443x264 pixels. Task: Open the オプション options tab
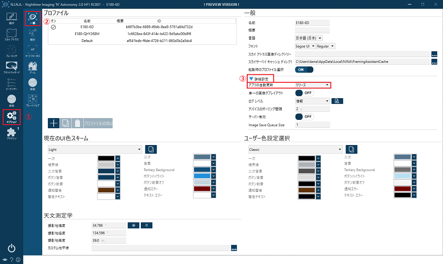pos(12,117)
